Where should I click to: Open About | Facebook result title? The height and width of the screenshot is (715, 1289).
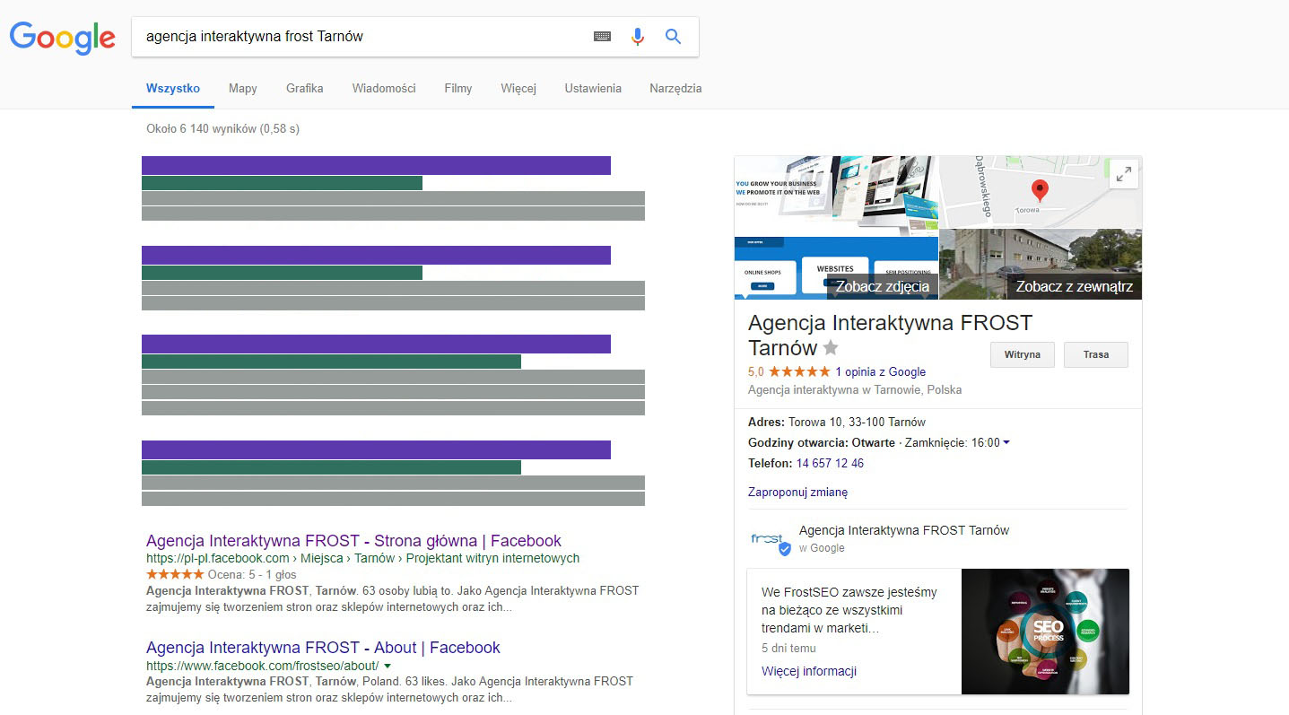323,648
